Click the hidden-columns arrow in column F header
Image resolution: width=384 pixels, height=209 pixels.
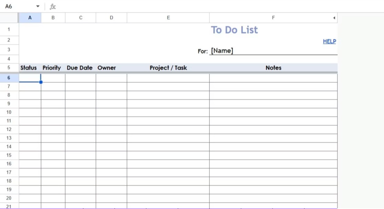(334, 18)
